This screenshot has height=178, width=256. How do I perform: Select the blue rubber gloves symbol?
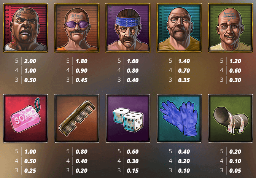(179, 118)
